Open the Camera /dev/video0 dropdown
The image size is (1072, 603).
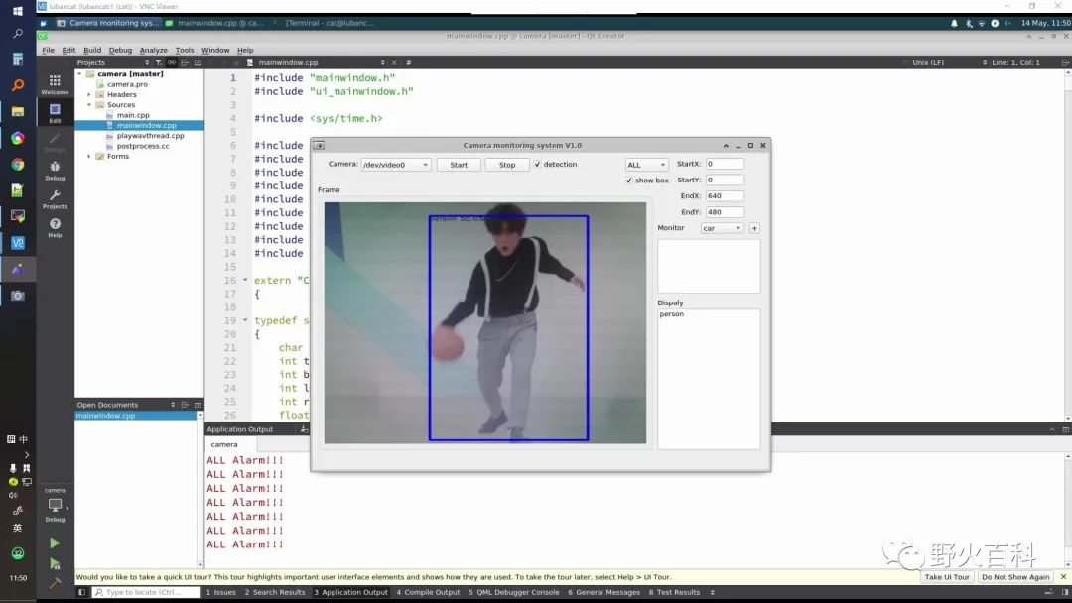click(x=395, y=165)
